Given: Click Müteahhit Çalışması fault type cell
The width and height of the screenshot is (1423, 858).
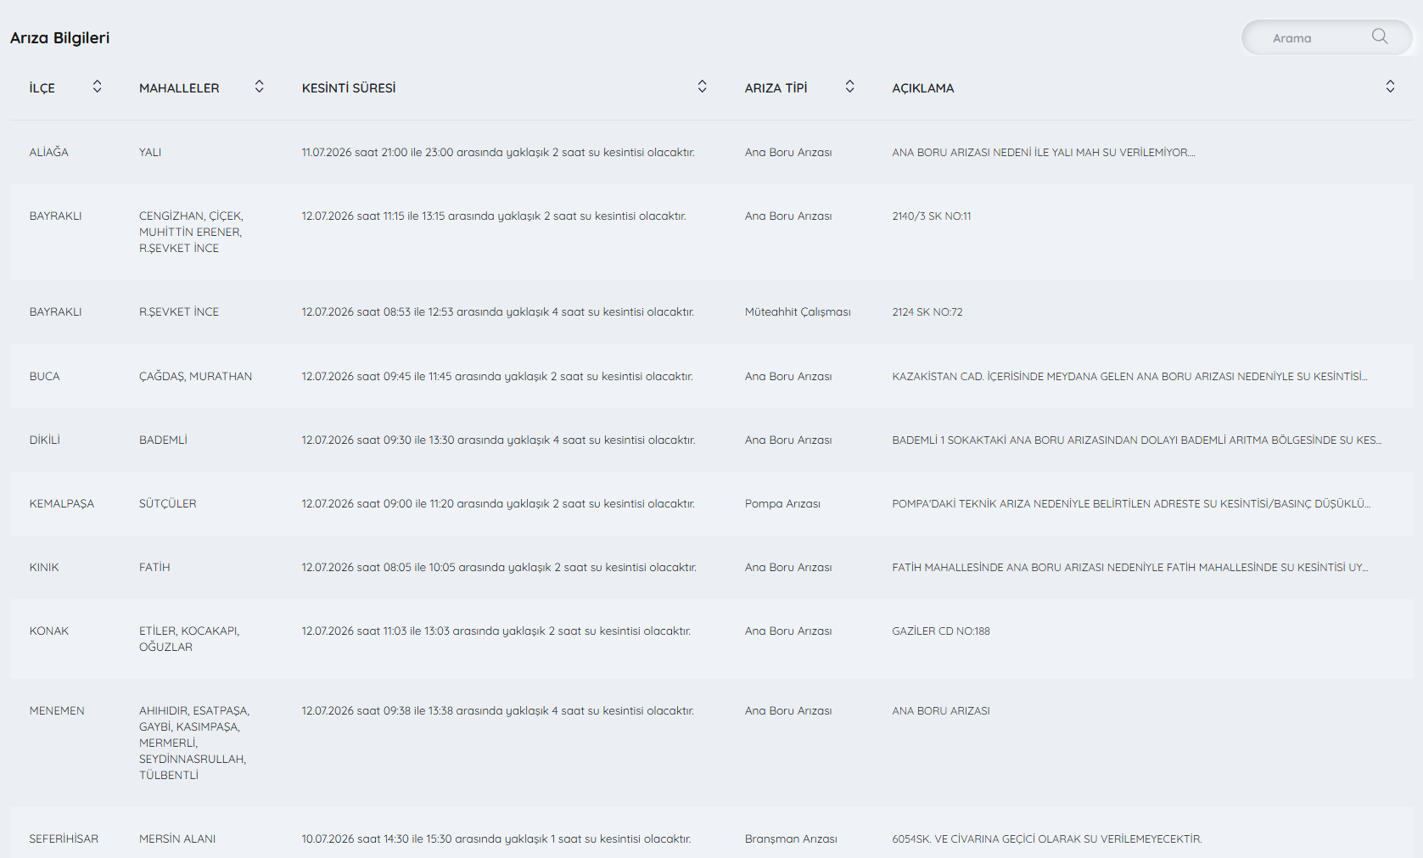Looking at the screenshot, I should point(798,312).
